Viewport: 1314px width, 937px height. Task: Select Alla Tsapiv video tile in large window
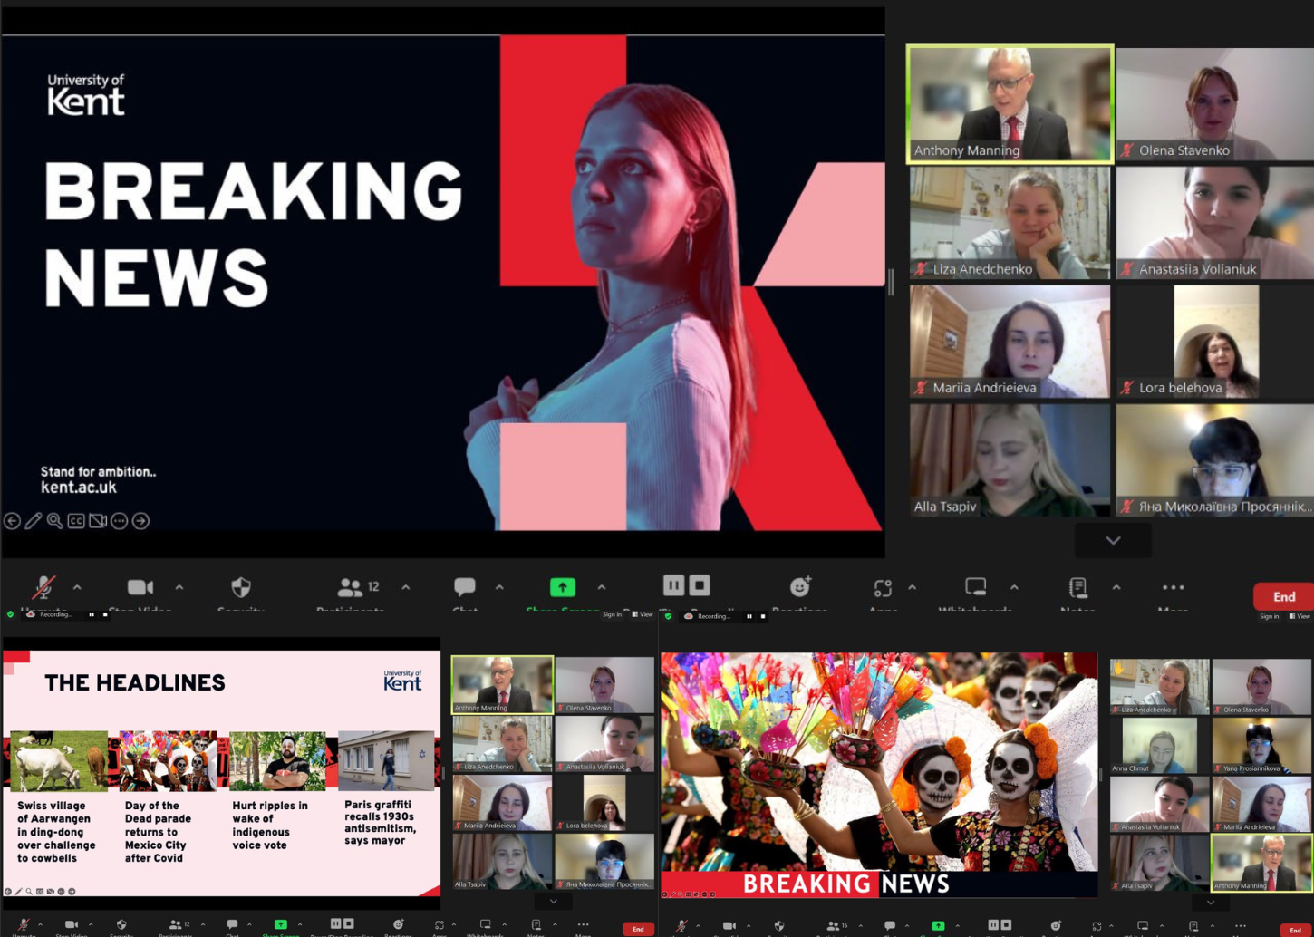(1010, 460)
